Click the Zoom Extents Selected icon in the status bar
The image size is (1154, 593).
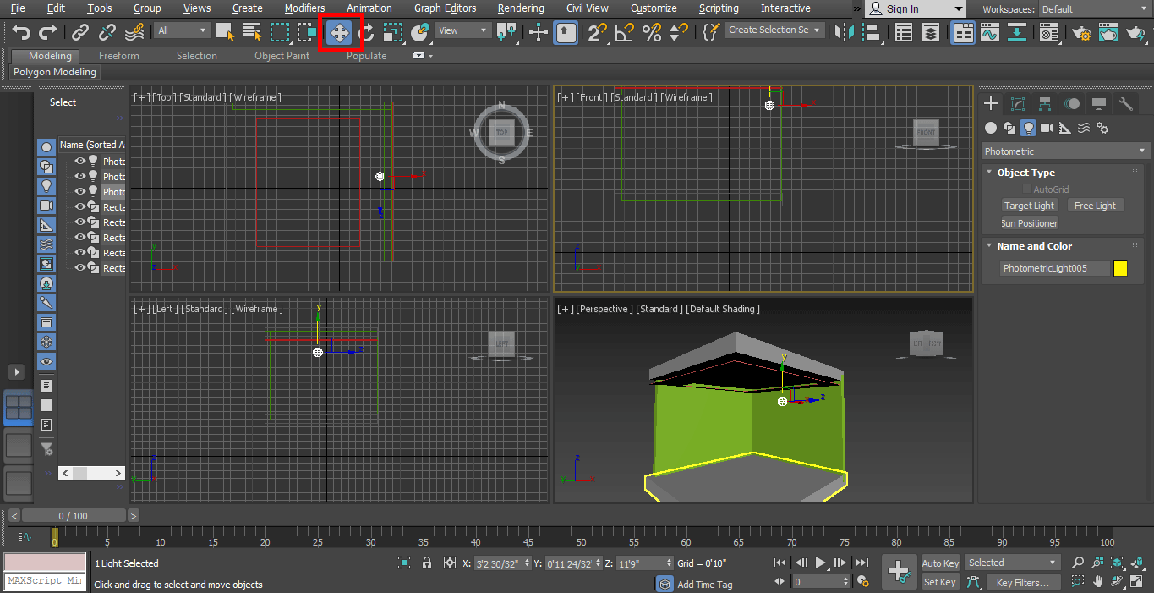tap(1117, 563)
